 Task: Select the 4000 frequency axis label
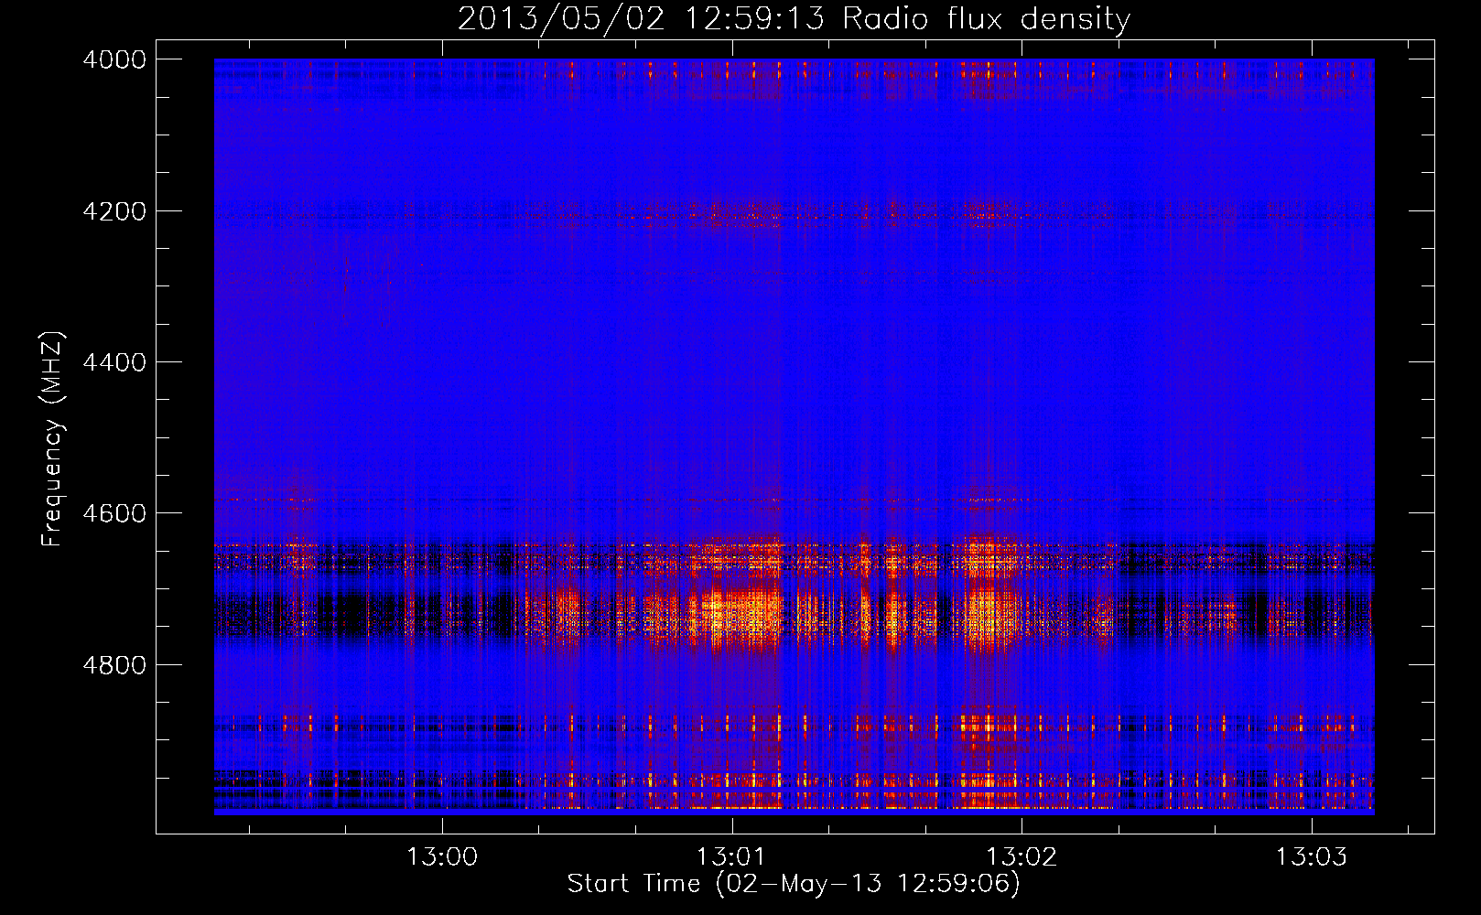(114, 59)
